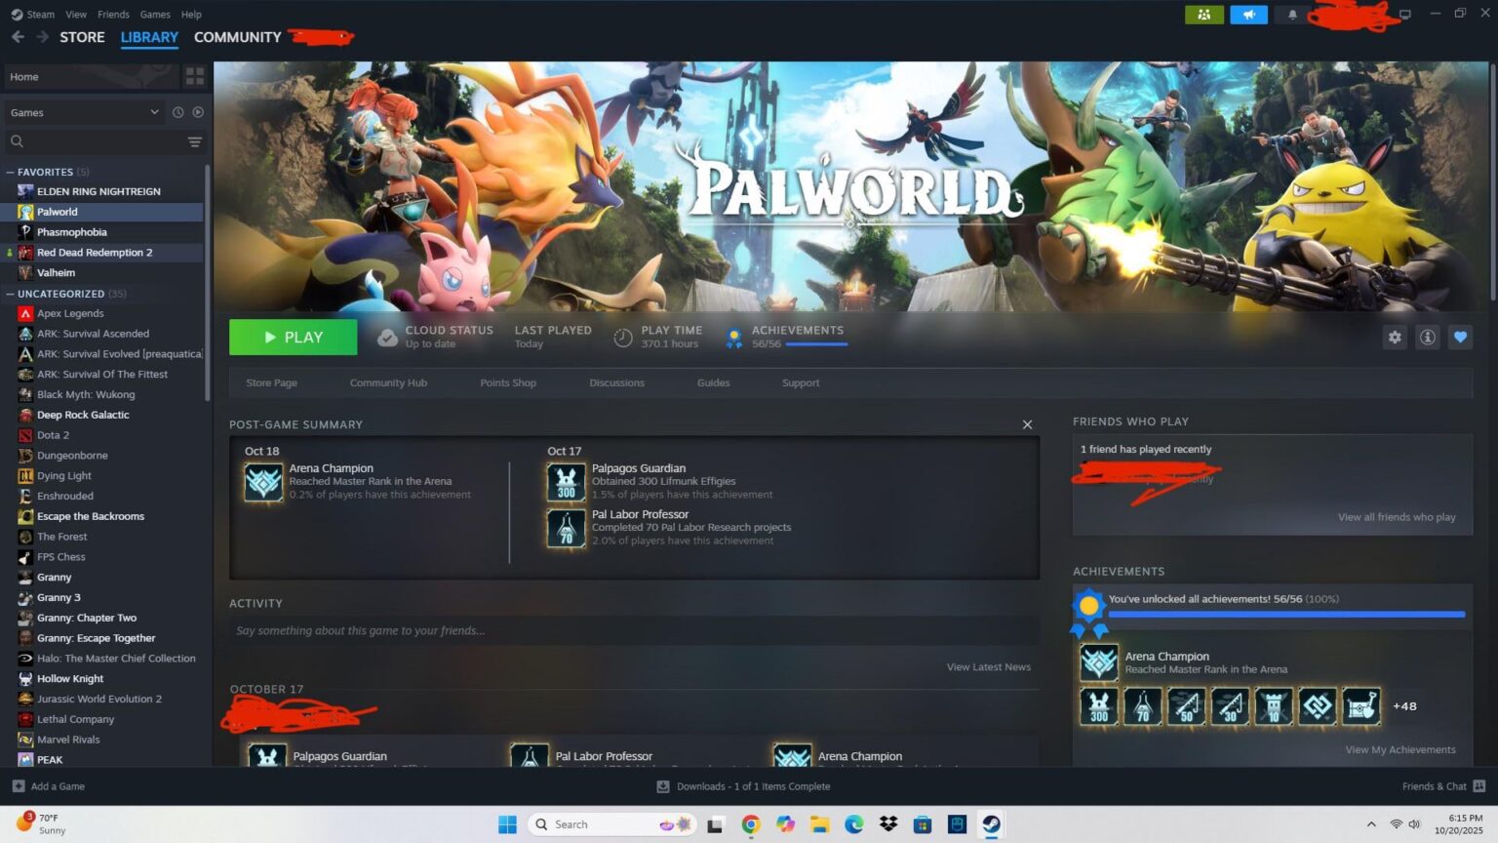Show only ready-to-play games icon
The width and height of the screenshot is (1498, 843).
pos(198,112)
